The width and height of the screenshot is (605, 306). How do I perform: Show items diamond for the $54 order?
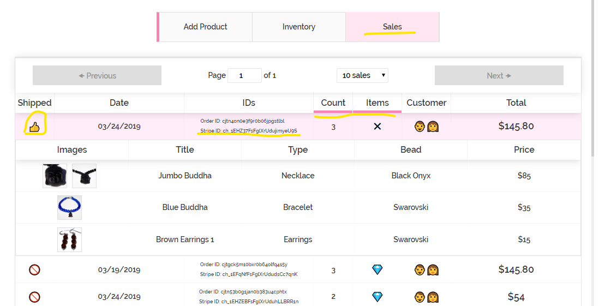377,297
